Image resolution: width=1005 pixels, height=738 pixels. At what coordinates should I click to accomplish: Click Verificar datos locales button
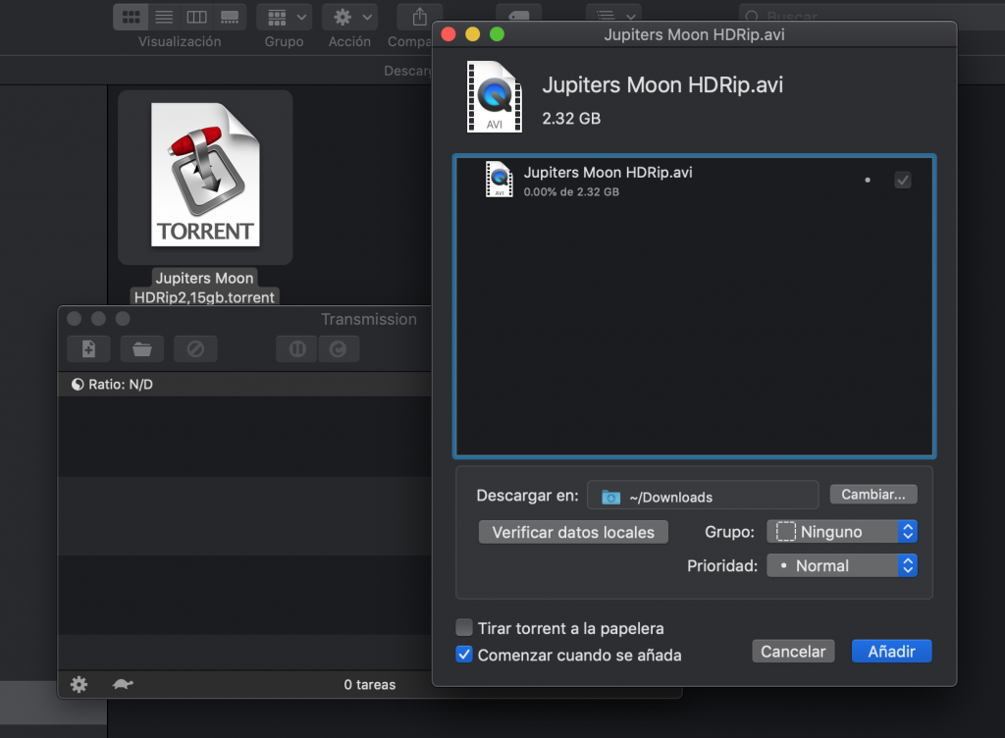(x=573, y=532)
